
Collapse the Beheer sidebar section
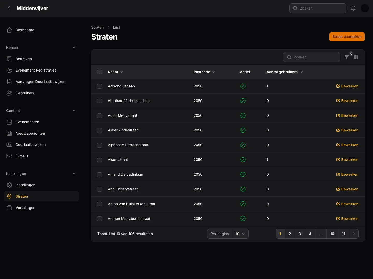click(74, 48)
